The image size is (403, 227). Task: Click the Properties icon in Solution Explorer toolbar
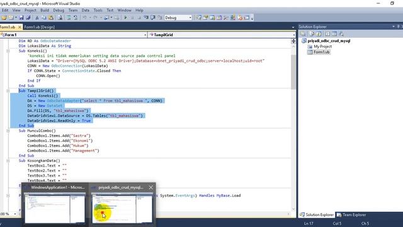point(303,33)
